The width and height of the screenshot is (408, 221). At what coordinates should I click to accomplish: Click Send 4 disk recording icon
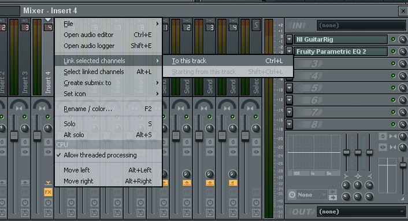click(x=233, y=213)
